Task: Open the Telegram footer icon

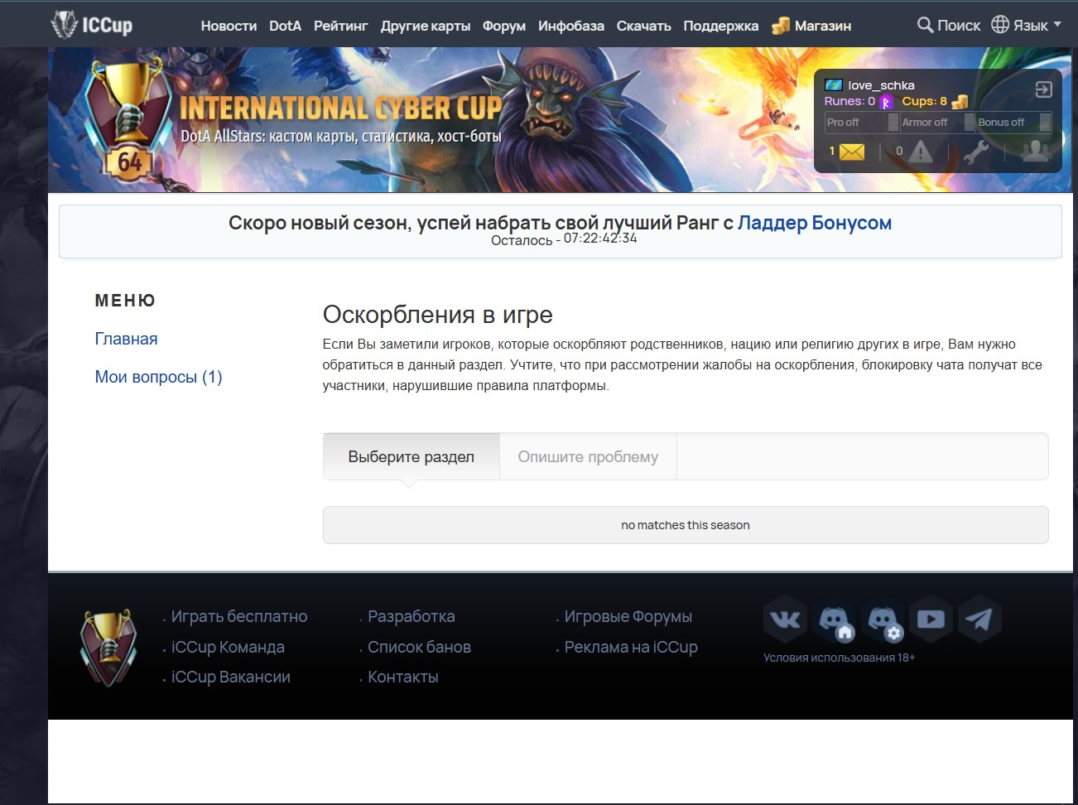Action: [x=979, y=619]
